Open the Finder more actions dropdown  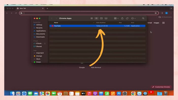click(133, 18)
